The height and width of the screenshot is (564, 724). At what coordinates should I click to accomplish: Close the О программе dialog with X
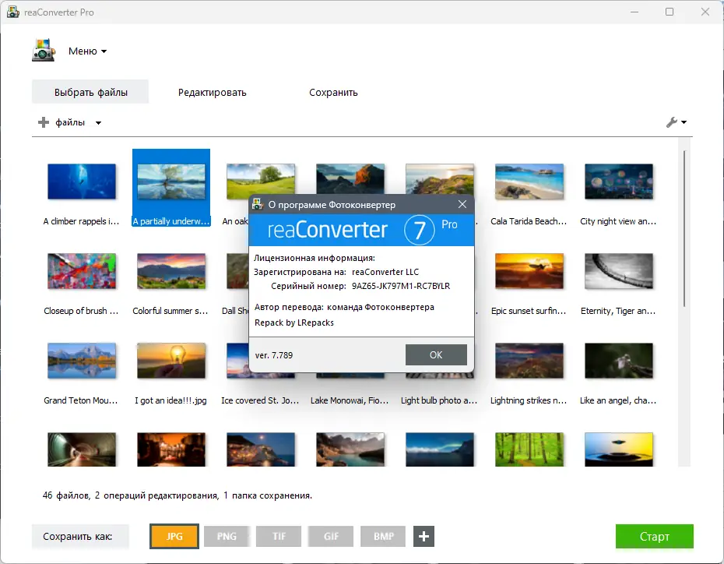[462, 204]
